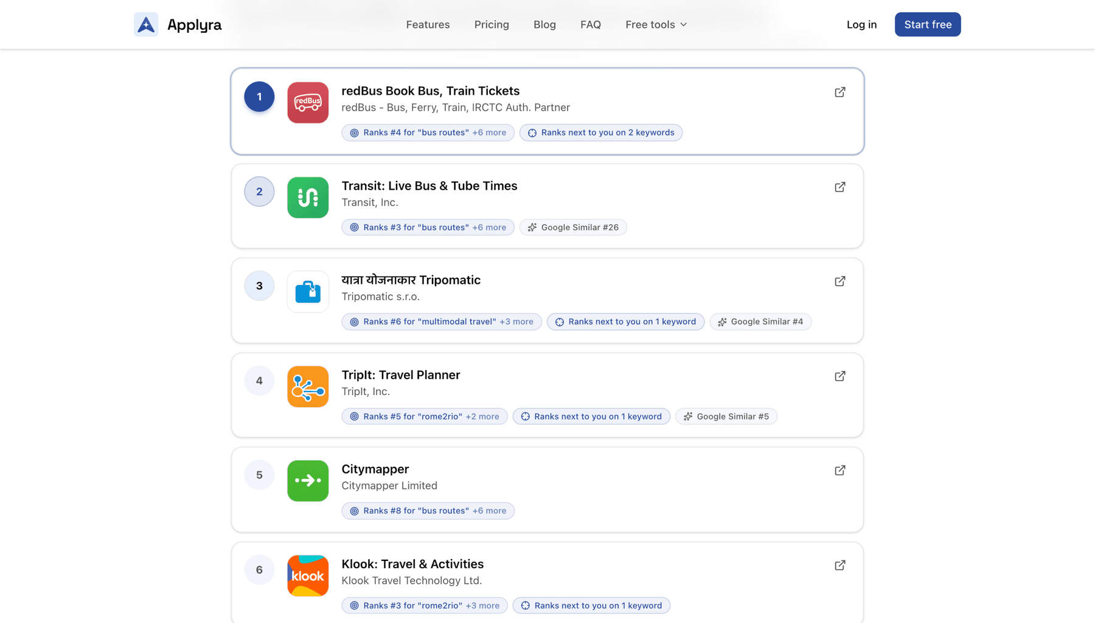
Task: Open external link for redBus
Action: pyautogui.click(x=840, y=92)
